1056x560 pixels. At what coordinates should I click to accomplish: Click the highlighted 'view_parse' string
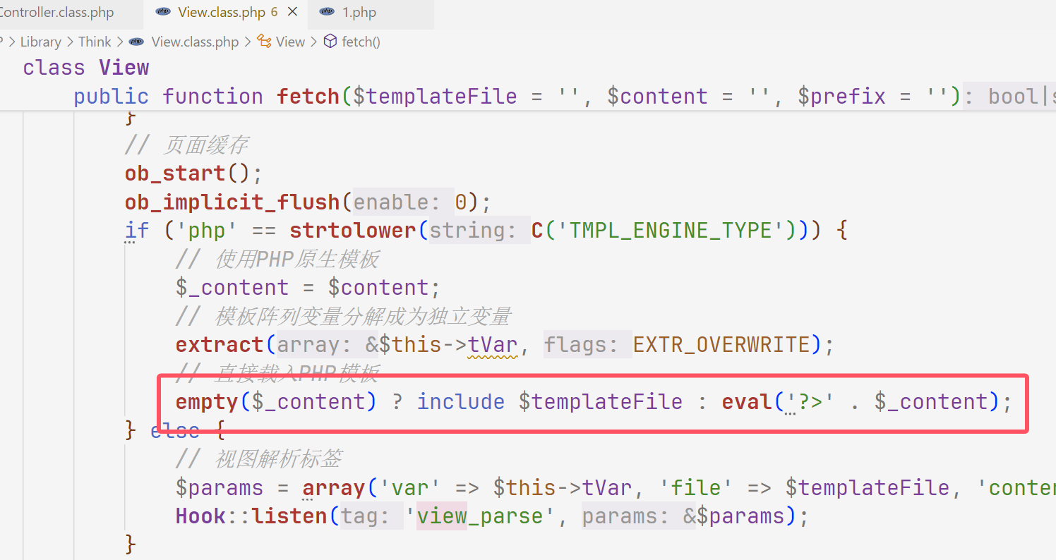(479, 516)
